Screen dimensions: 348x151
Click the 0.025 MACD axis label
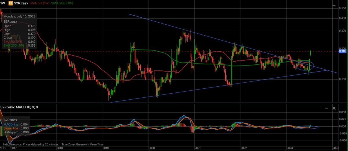pyautogui.click(x=342, y=119)
